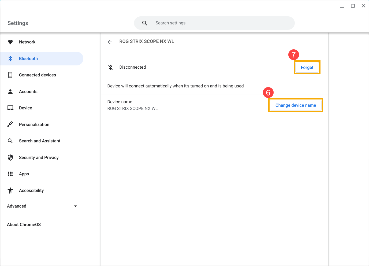Click Change device name button
Viewport: 369px width, 266px height.
tap(296, 105)
